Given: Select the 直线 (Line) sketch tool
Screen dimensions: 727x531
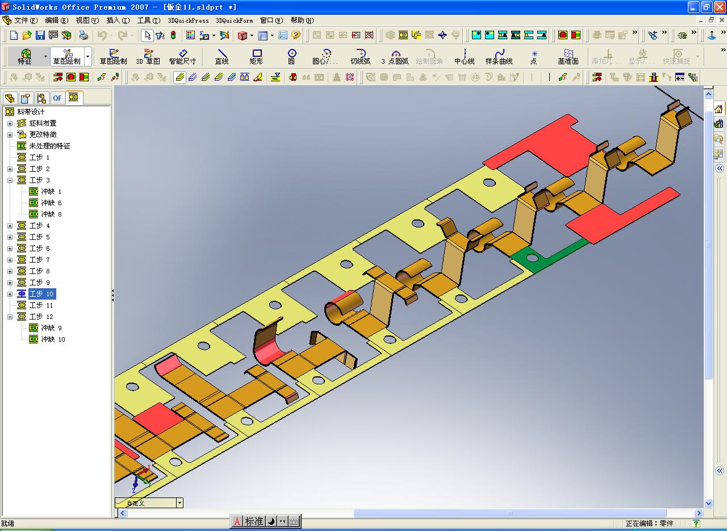Looking at the screenshot, I should tap(222, 57).
